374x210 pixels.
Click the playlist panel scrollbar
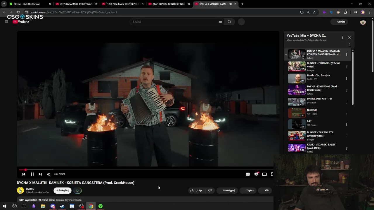(x=353, y=79)
